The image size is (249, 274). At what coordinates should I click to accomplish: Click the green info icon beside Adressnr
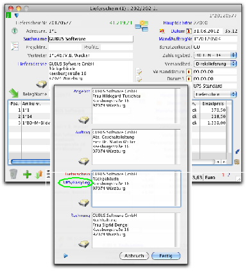(x=15, y=31)
